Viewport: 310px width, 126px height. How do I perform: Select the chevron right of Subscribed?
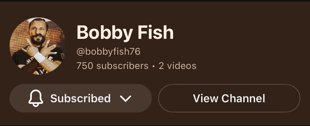126,98
